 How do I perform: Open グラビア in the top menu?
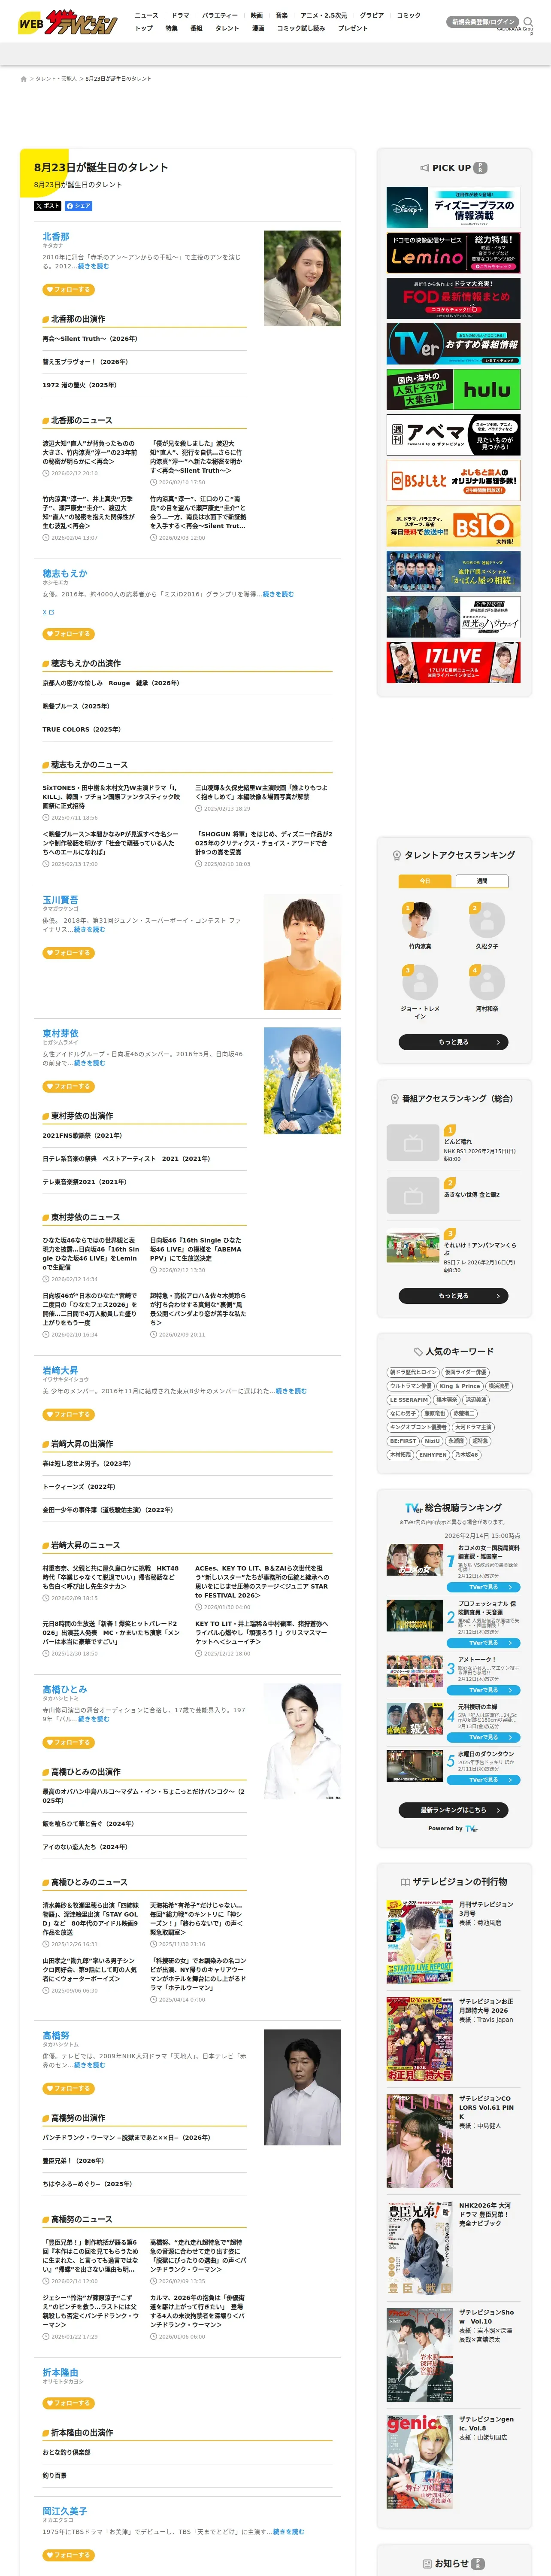coord(372,16)
